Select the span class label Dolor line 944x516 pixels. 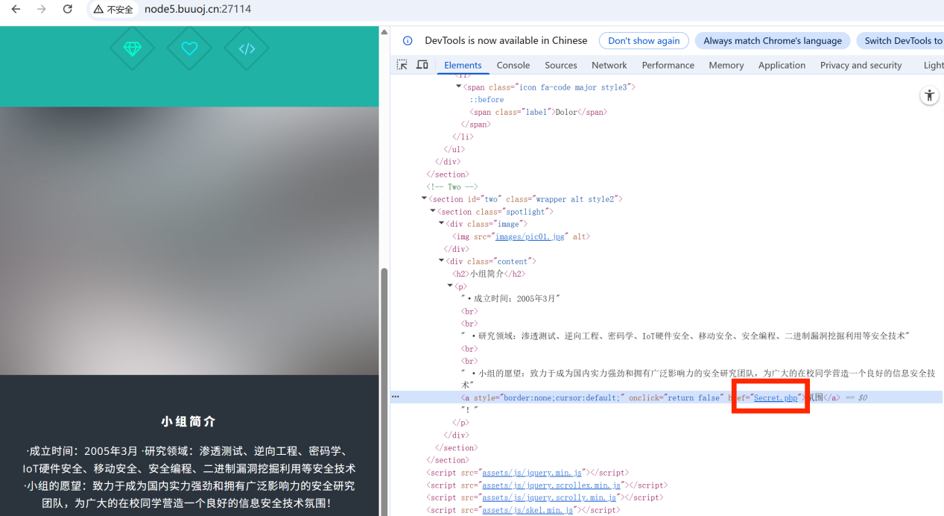click(539, 112)
